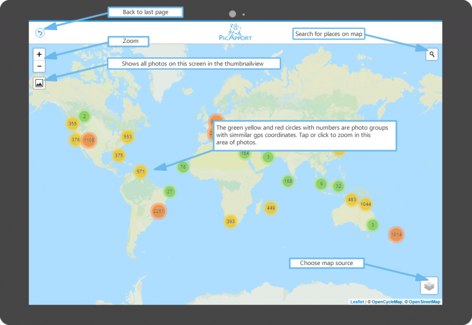Click the PicApport logo
The image size is (472, 325).
236,33
